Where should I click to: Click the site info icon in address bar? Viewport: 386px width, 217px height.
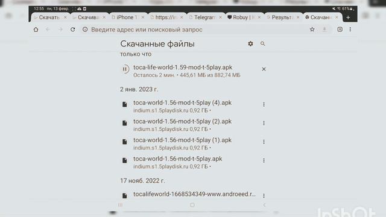click(85, 30)
